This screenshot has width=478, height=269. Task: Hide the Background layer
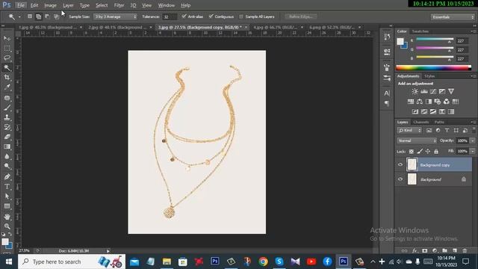tap(400, 179)
